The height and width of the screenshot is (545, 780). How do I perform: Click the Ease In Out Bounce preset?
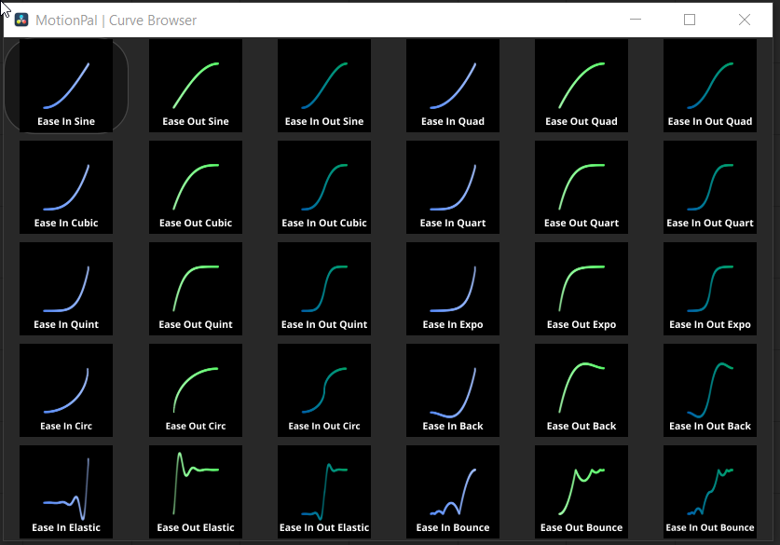click(710, 492)
